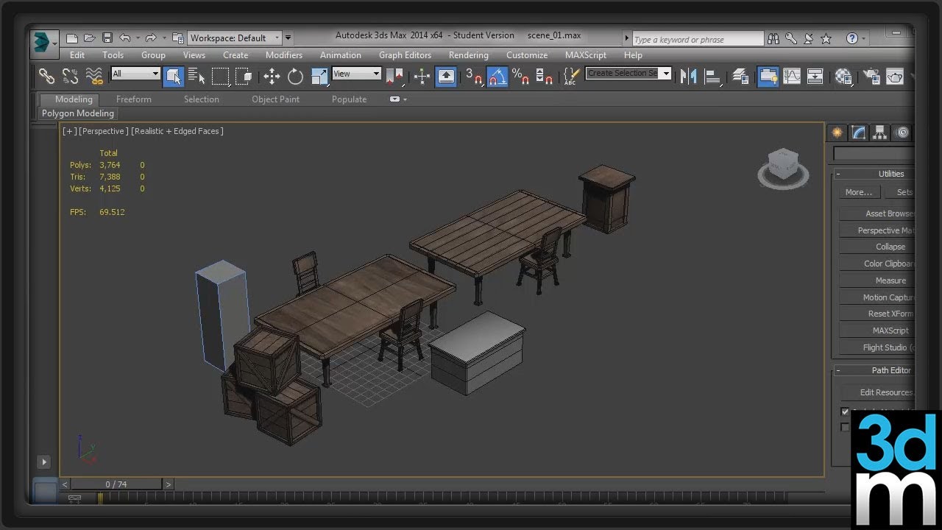
Task: Click the Measure utility button
Action: tap(877, 280)
